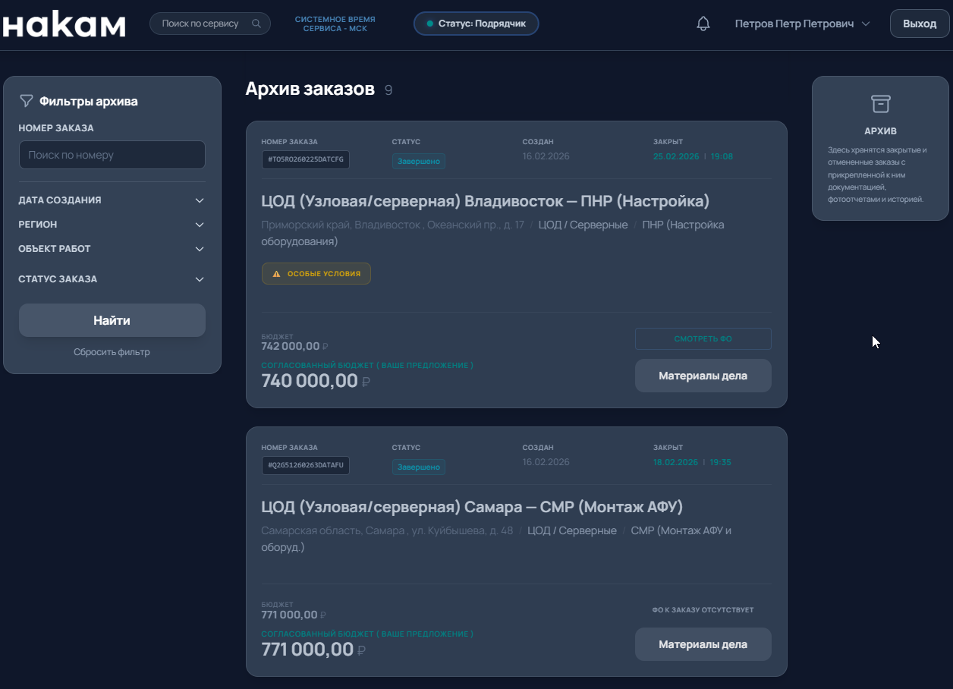Viewport: 953px width, 689px height.
Task: Open notifications bell icon
Action: 703,24
